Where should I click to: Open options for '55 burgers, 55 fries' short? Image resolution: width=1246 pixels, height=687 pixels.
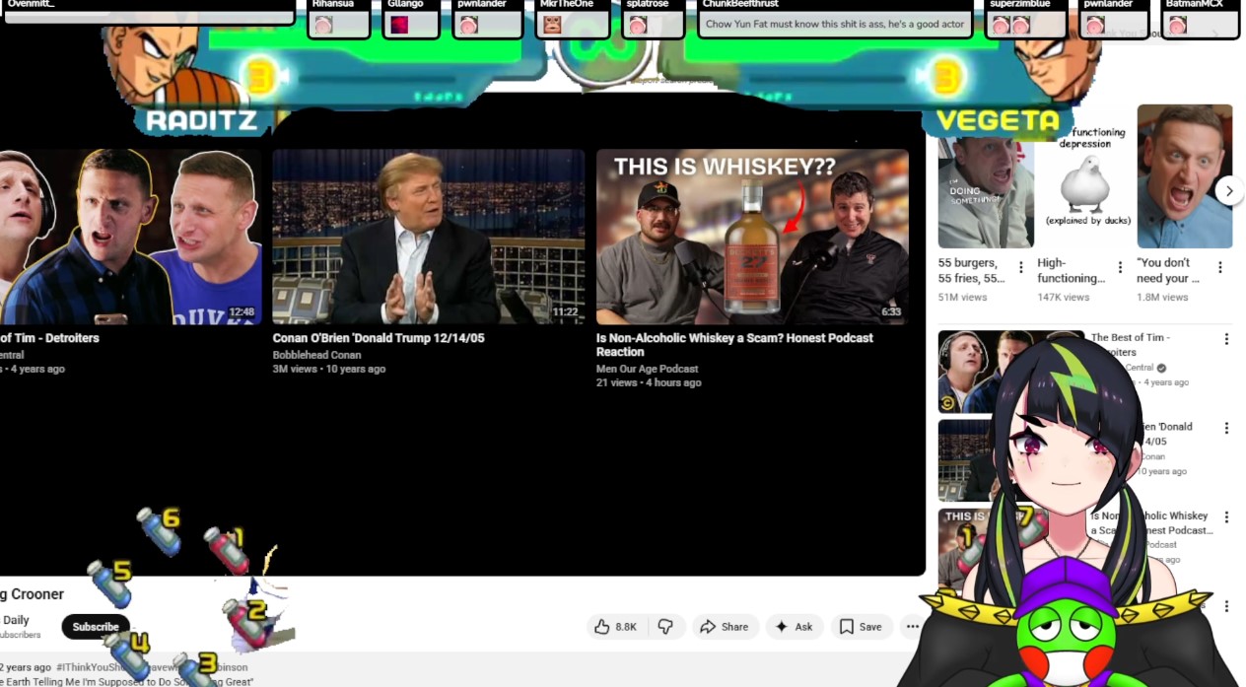[1021, 267]
